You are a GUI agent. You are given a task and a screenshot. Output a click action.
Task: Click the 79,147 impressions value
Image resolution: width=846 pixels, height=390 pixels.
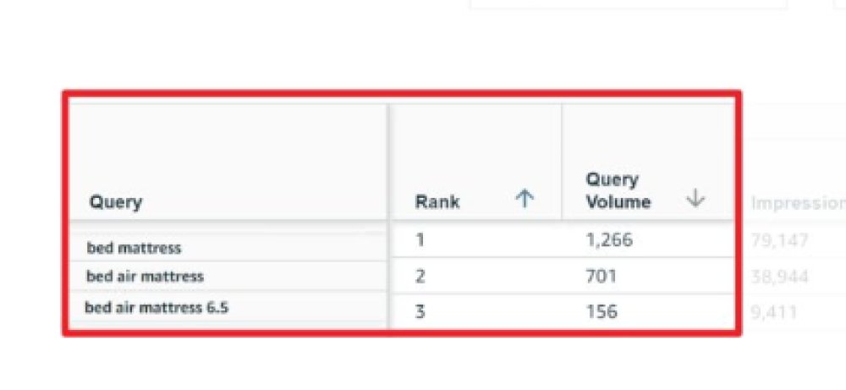[779, 241]
